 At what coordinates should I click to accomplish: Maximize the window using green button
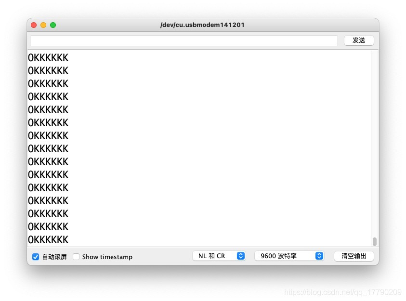tap(53, 25)
